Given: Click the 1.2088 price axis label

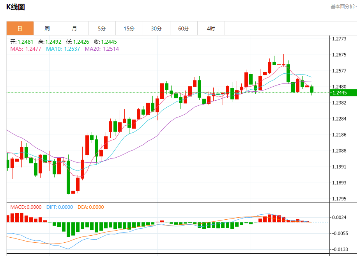Looking at the screenshot, I should coord(339,151).
